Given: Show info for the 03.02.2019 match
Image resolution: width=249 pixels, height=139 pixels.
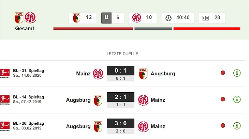Looking at the screenshot, I should [237, 126].
